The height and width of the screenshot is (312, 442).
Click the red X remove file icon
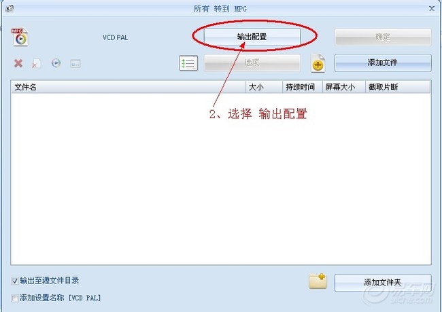tap(18, 63)
